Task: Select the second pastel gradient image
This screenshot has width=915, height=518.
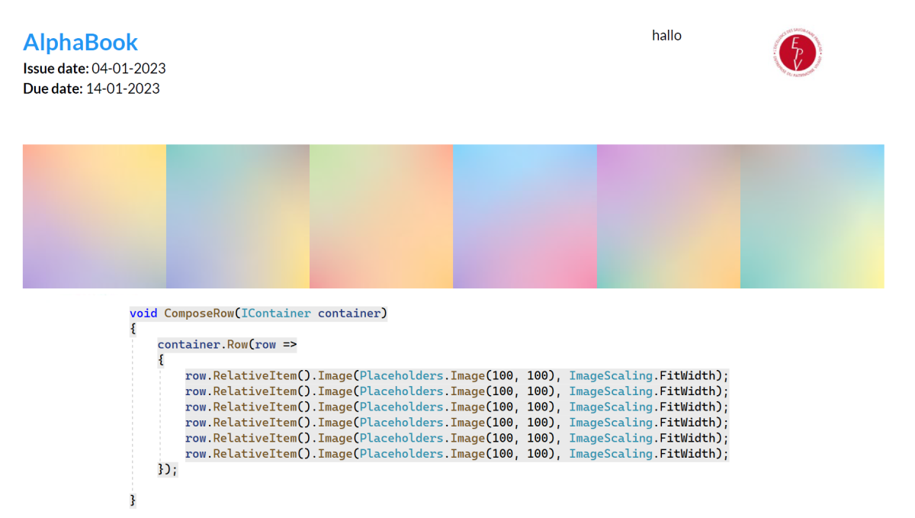Action: click(237, 216)
